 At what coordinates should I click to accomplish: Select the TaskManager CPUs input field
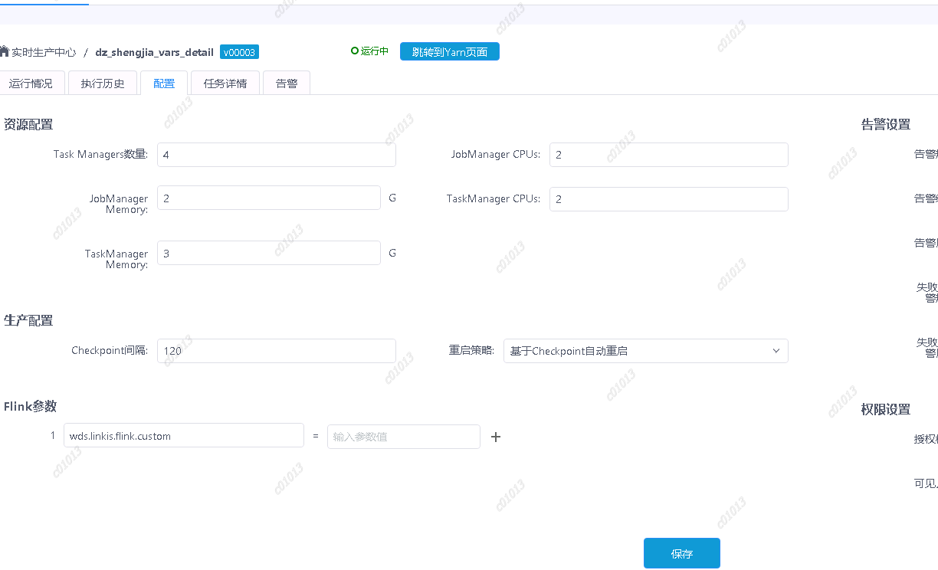coord(668,199)
